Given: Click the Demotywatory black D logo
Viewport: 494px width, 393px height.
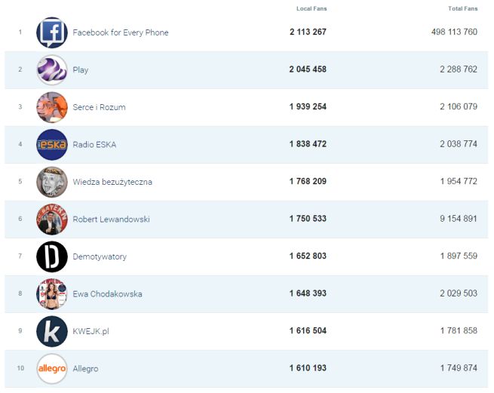Looking at the screenshot, I should (x=52, y=256).
